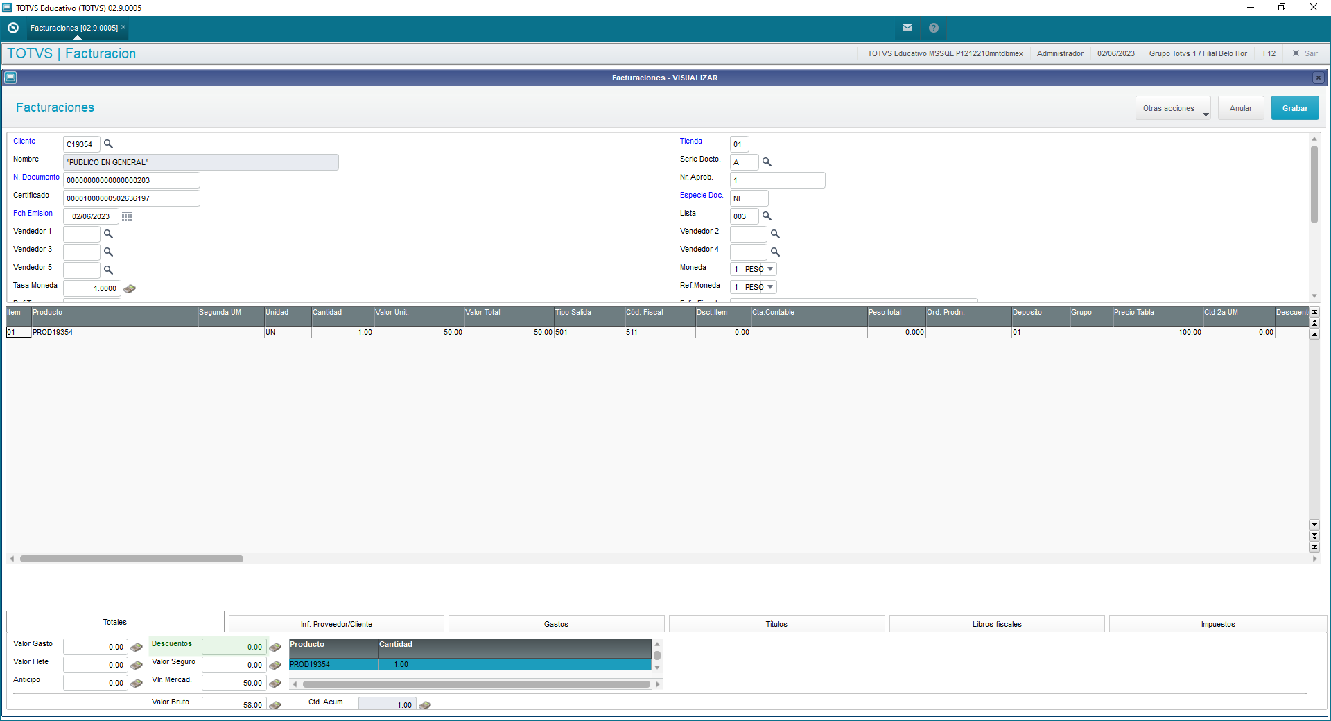Click the horizontal scrollbar of items grid
The height and width of the screenshot is (721, 1331).
point(132,559)
